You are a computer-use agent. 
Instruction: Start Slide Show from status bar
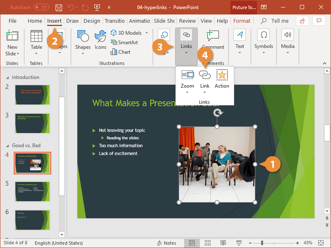pyautogui.click(x=239, y=243)
